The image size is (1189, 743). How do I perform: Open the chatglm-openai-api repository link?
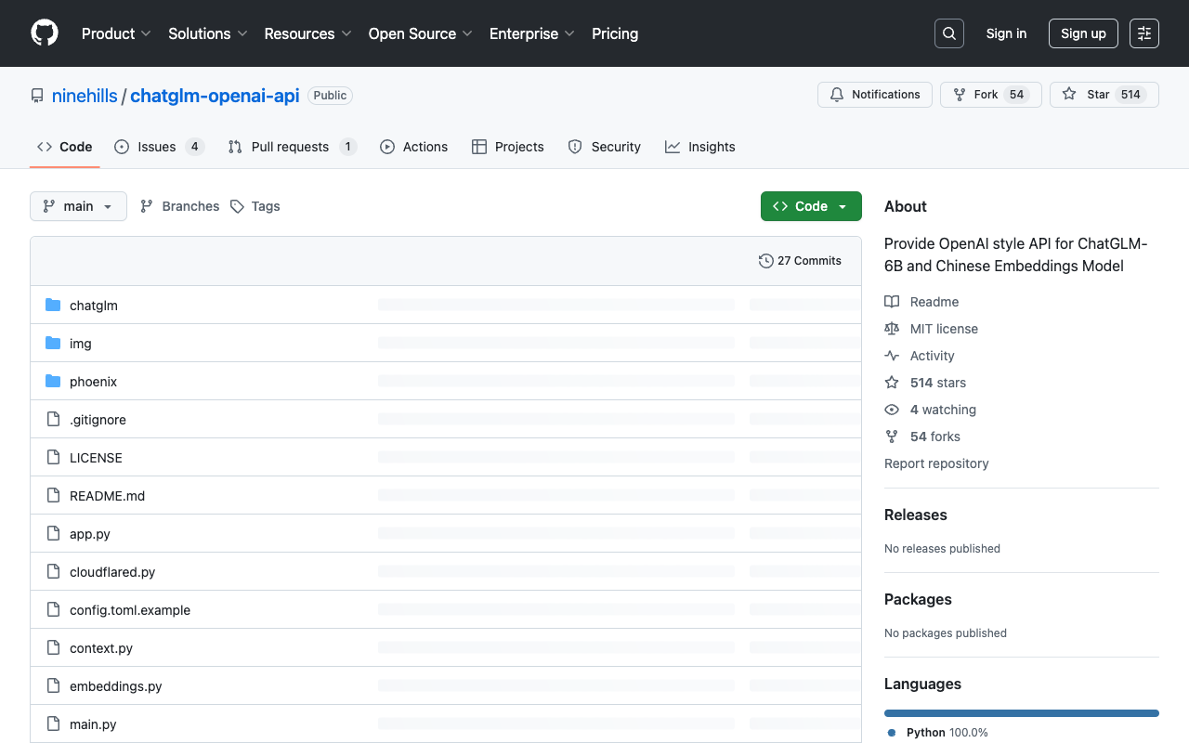(x=215, y=96)
